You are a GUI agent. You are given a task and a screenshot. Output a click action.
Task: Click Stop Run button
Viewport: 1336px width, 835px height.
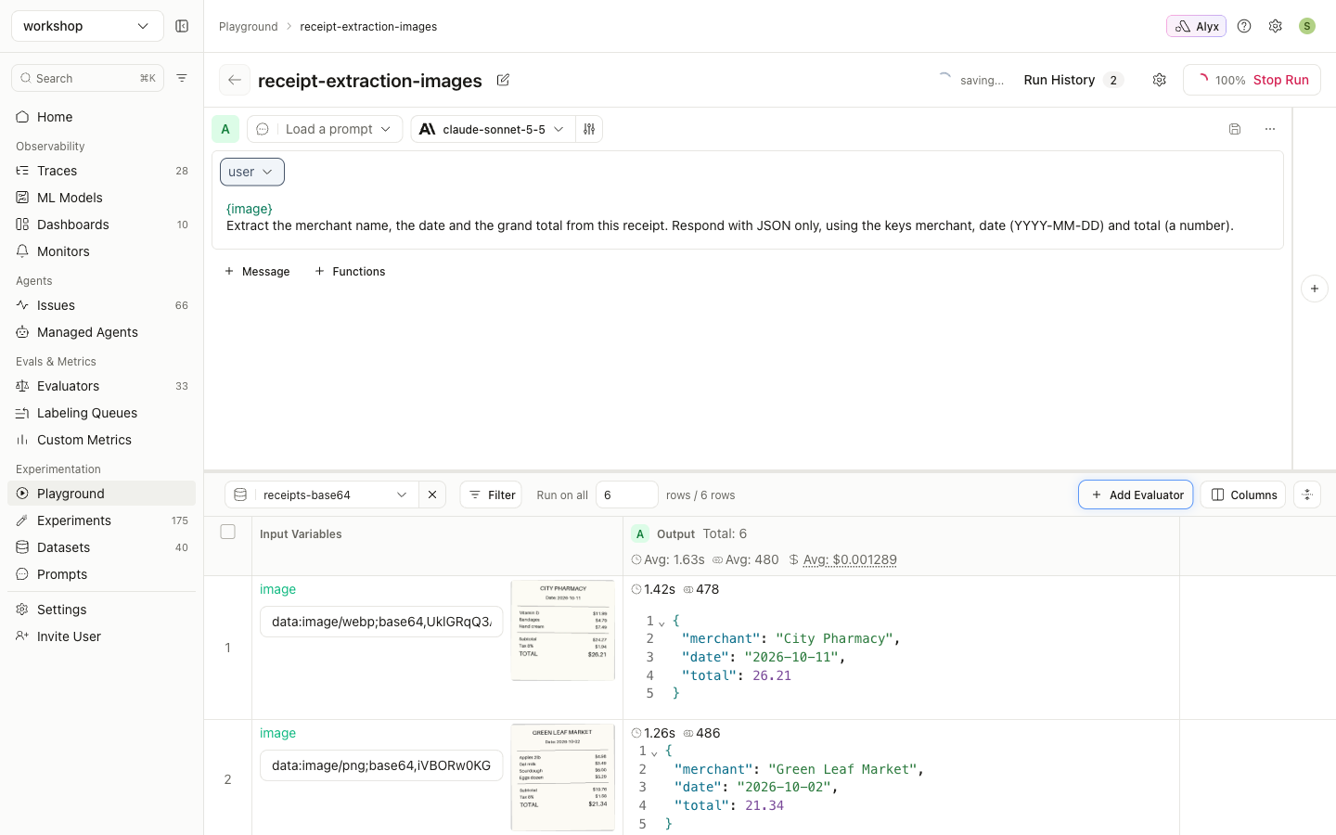coord(1252,80)
